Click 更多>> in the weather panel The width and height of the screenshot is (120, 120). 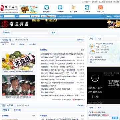(92, 62)
